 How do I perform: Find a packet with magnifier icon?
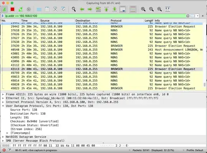pos(74,9)
